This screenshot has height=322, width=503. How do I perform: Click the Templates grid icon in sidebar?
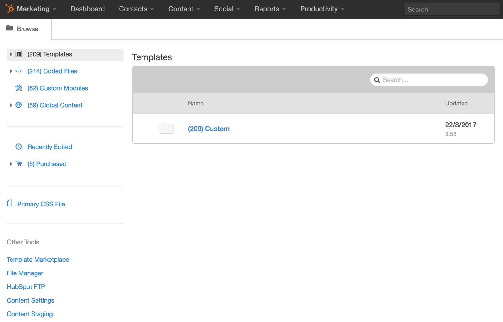pyautogui.click(x=19, y=54)
